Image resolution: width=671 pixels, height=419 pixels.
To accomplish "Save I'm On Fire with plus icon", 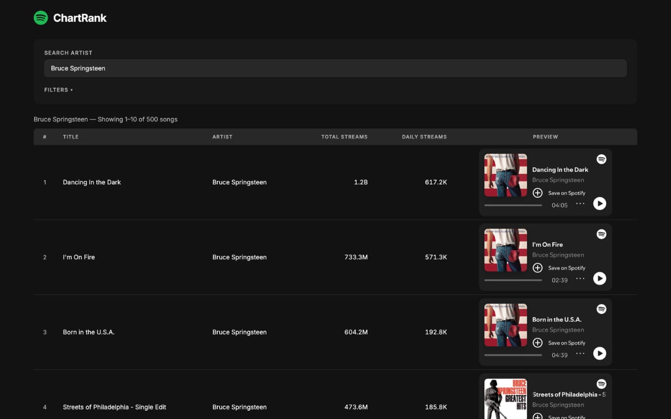I will [537, 268].
